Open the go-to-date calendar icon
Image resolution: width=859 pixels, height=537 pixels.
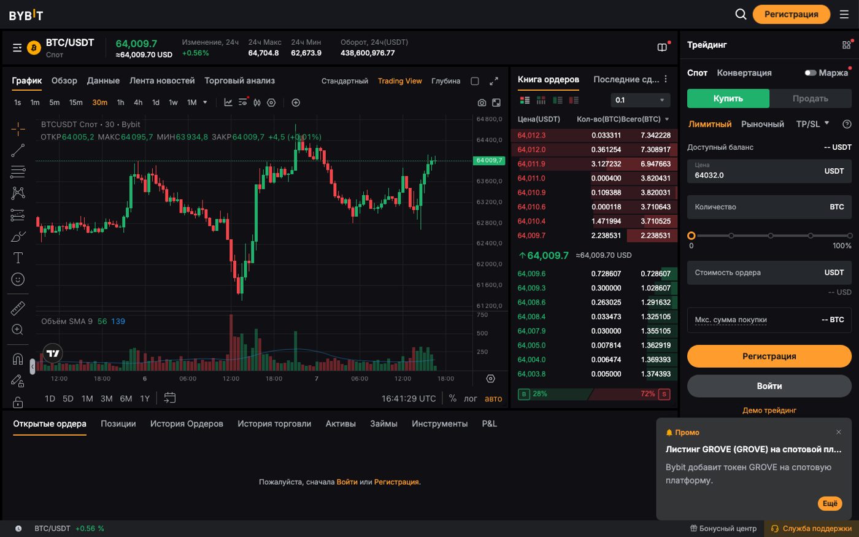170,398
